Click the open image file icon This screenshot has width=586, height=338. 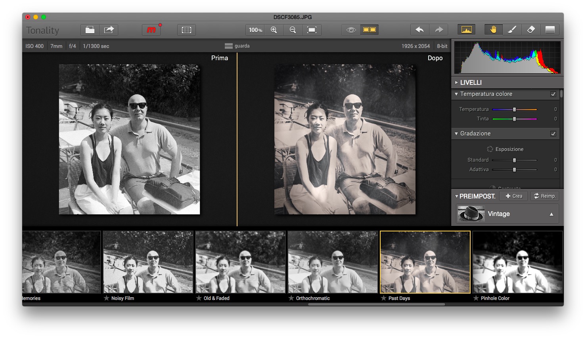(x=90, y=30)
